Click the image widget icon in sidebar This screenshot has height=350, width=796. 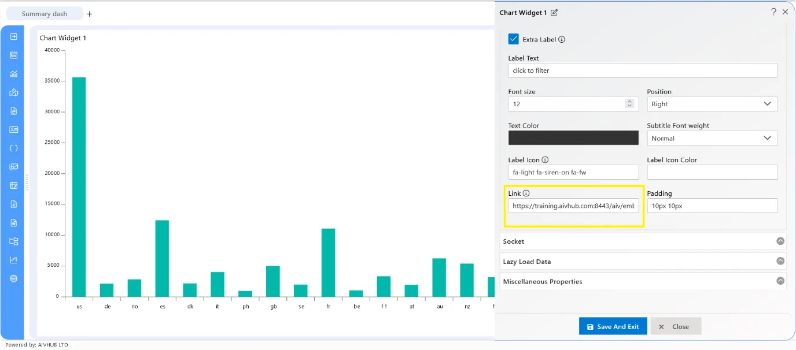(x=13, y=167)
